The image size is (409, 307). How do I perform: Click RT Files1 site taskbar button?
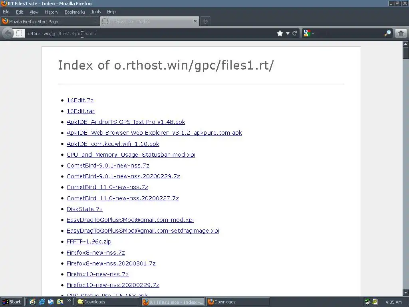(173, 302)
